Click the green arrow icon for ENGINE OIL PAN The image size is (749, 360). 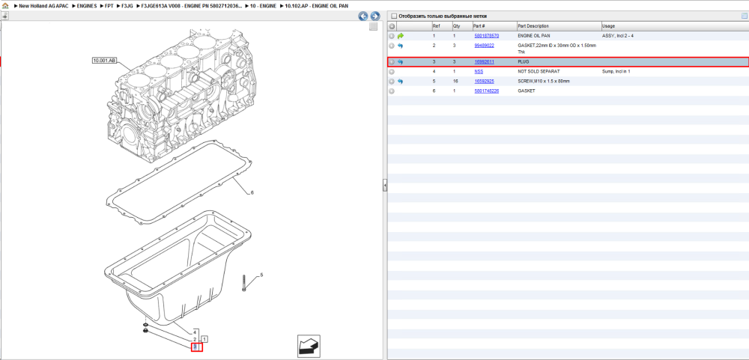[400, 36]
